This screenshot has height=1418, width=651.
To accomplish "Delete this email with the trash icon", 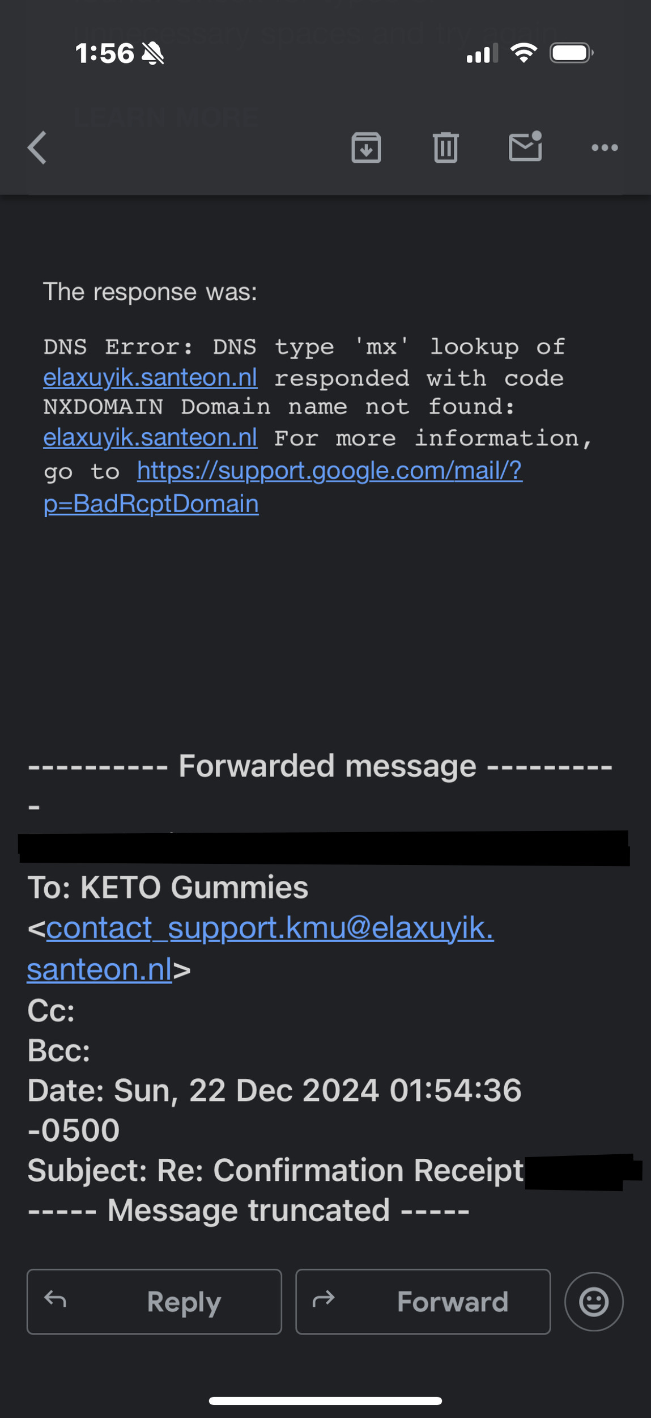I will [x=446, y=148].
